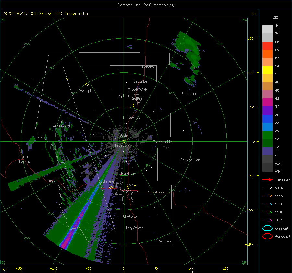The height and width of the screenshot is (273, 292).
Task: Click the Limestone label
Action: click(61, 125)
